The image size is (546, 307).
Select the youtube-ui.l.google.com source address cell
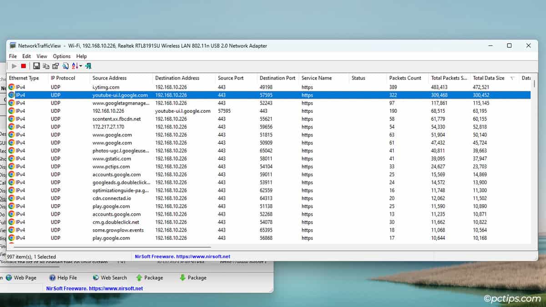(120, 95)
